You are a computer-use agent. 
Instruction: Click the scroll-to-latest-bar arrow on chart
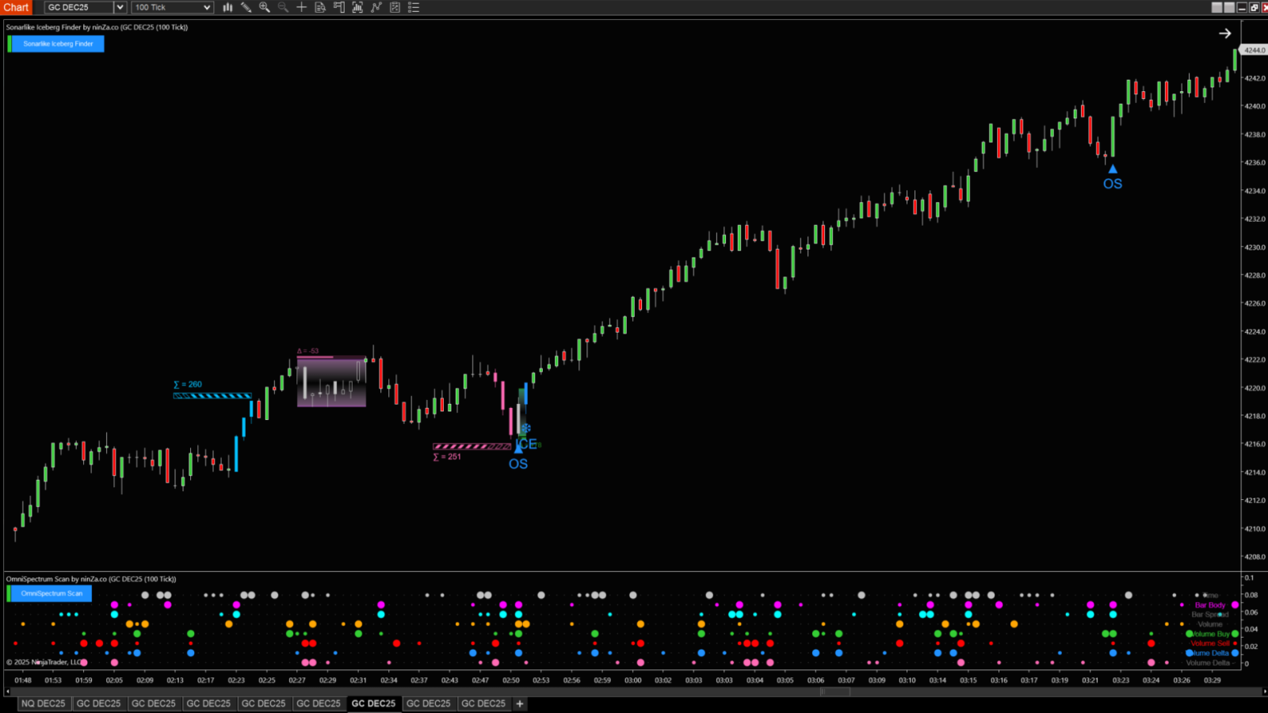click(x=1224, y=33)
